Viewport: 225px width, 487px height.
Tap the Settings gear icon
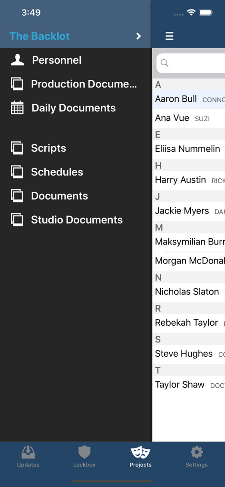coord(197,452)
